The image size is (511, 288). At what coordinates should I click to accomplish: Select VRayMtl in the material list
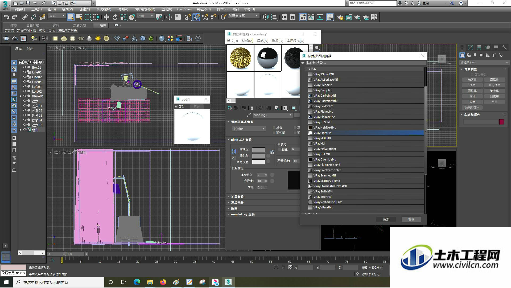pyautogui.click(x=366, y=143)
